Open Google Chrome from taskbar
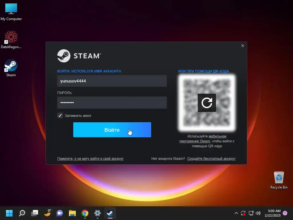 tap(85, 213)
